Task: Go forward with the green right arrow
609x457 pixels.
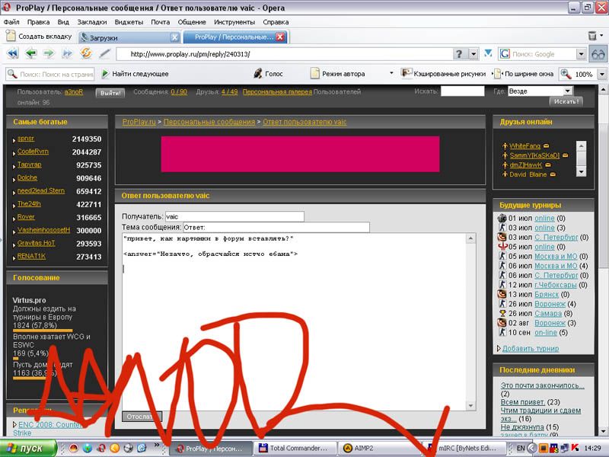Action: [49, 53]
